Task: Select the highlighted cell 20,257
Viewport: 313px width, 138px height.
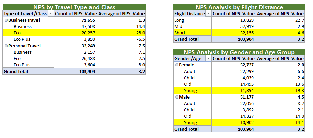Action: coord(88,33)
